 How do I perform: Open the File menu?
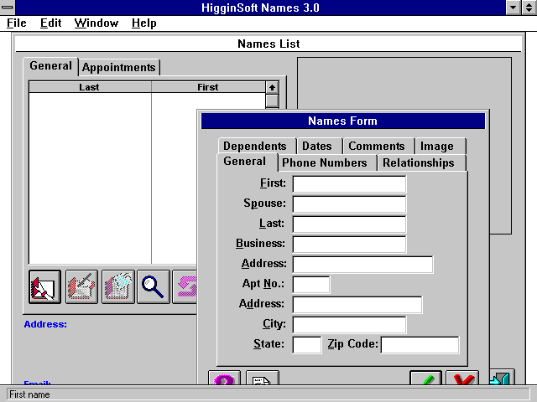pyautogui.click(x=17, y=23)
